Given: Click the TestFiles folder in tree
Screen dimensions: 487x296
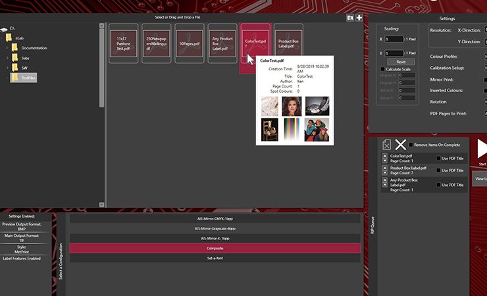Looking at the screenshot, I should (28, 78).
